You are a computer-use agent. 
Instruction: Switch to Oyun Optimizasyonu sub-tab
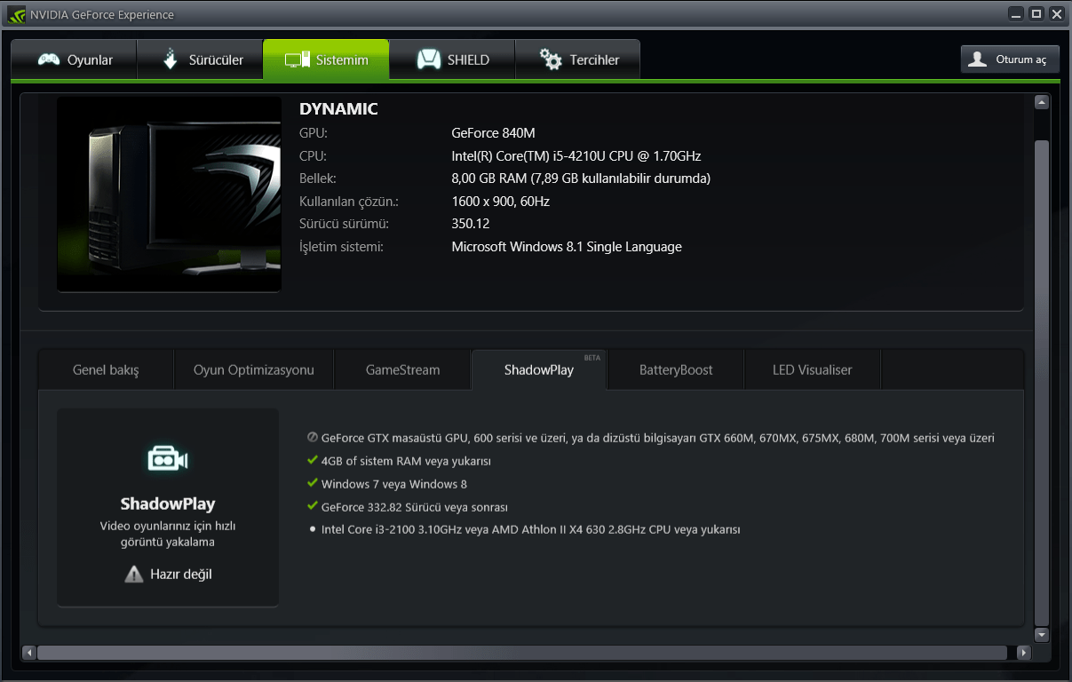pos(253,369)
